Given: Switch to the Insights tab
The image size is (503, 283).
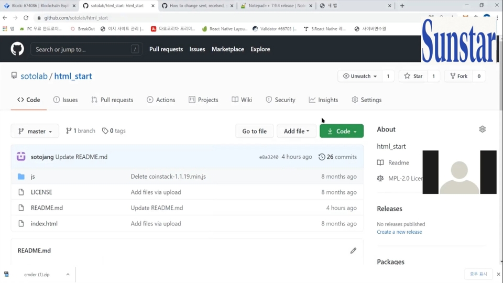Looking at the screenshot, I should click(x=323, y=100).
